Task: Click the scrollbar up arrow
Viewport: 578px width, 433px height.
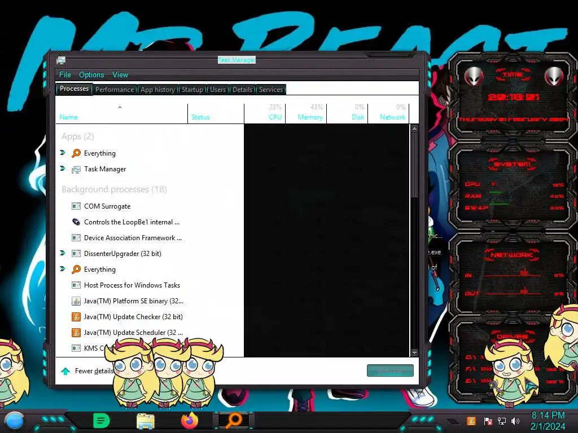Action: pyautogui.click(x=415, y=129)
